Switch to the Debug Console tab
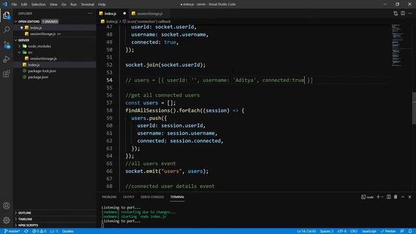 click(152, 197)
